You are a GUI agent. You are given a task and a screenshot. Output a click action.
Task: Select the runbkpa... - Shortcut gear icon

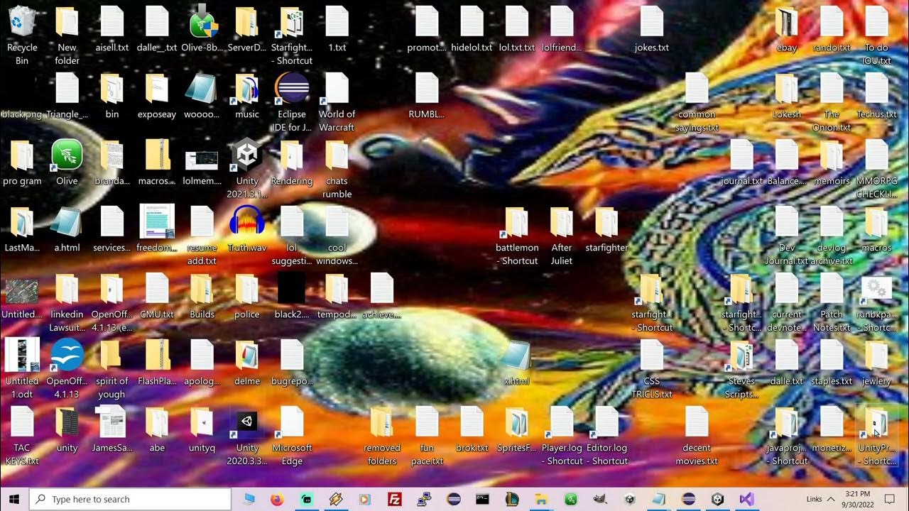[x=876, y=289]
